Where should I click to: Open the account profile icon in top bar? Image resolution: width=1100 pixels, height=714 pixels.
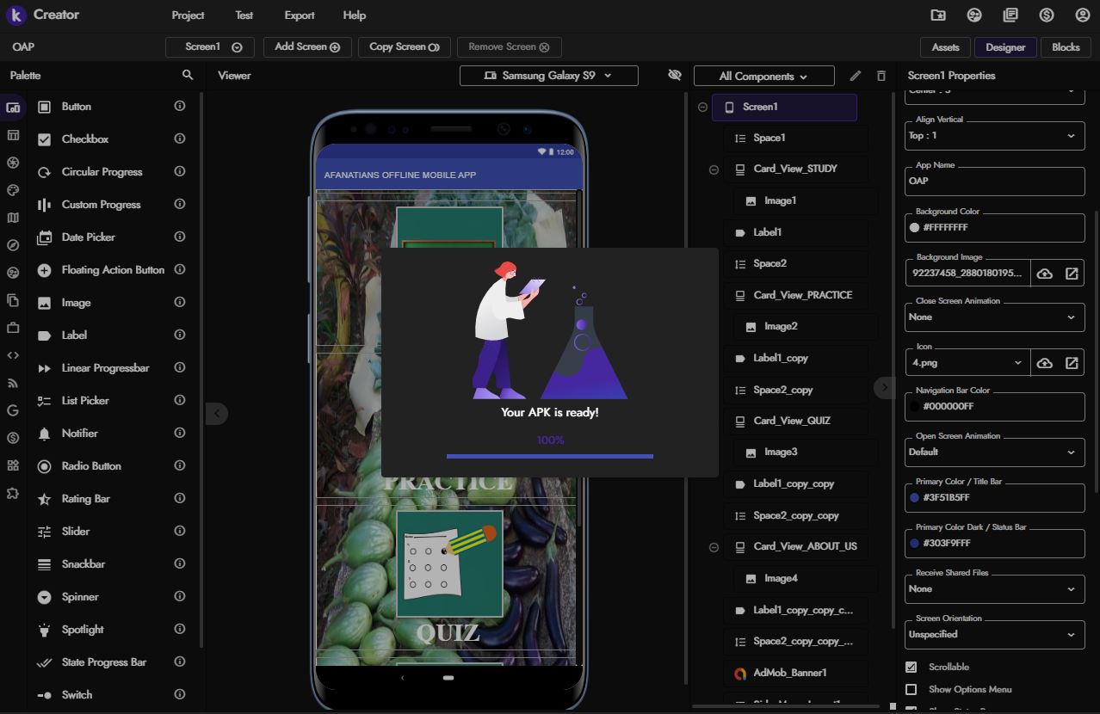coord(1082,15)
